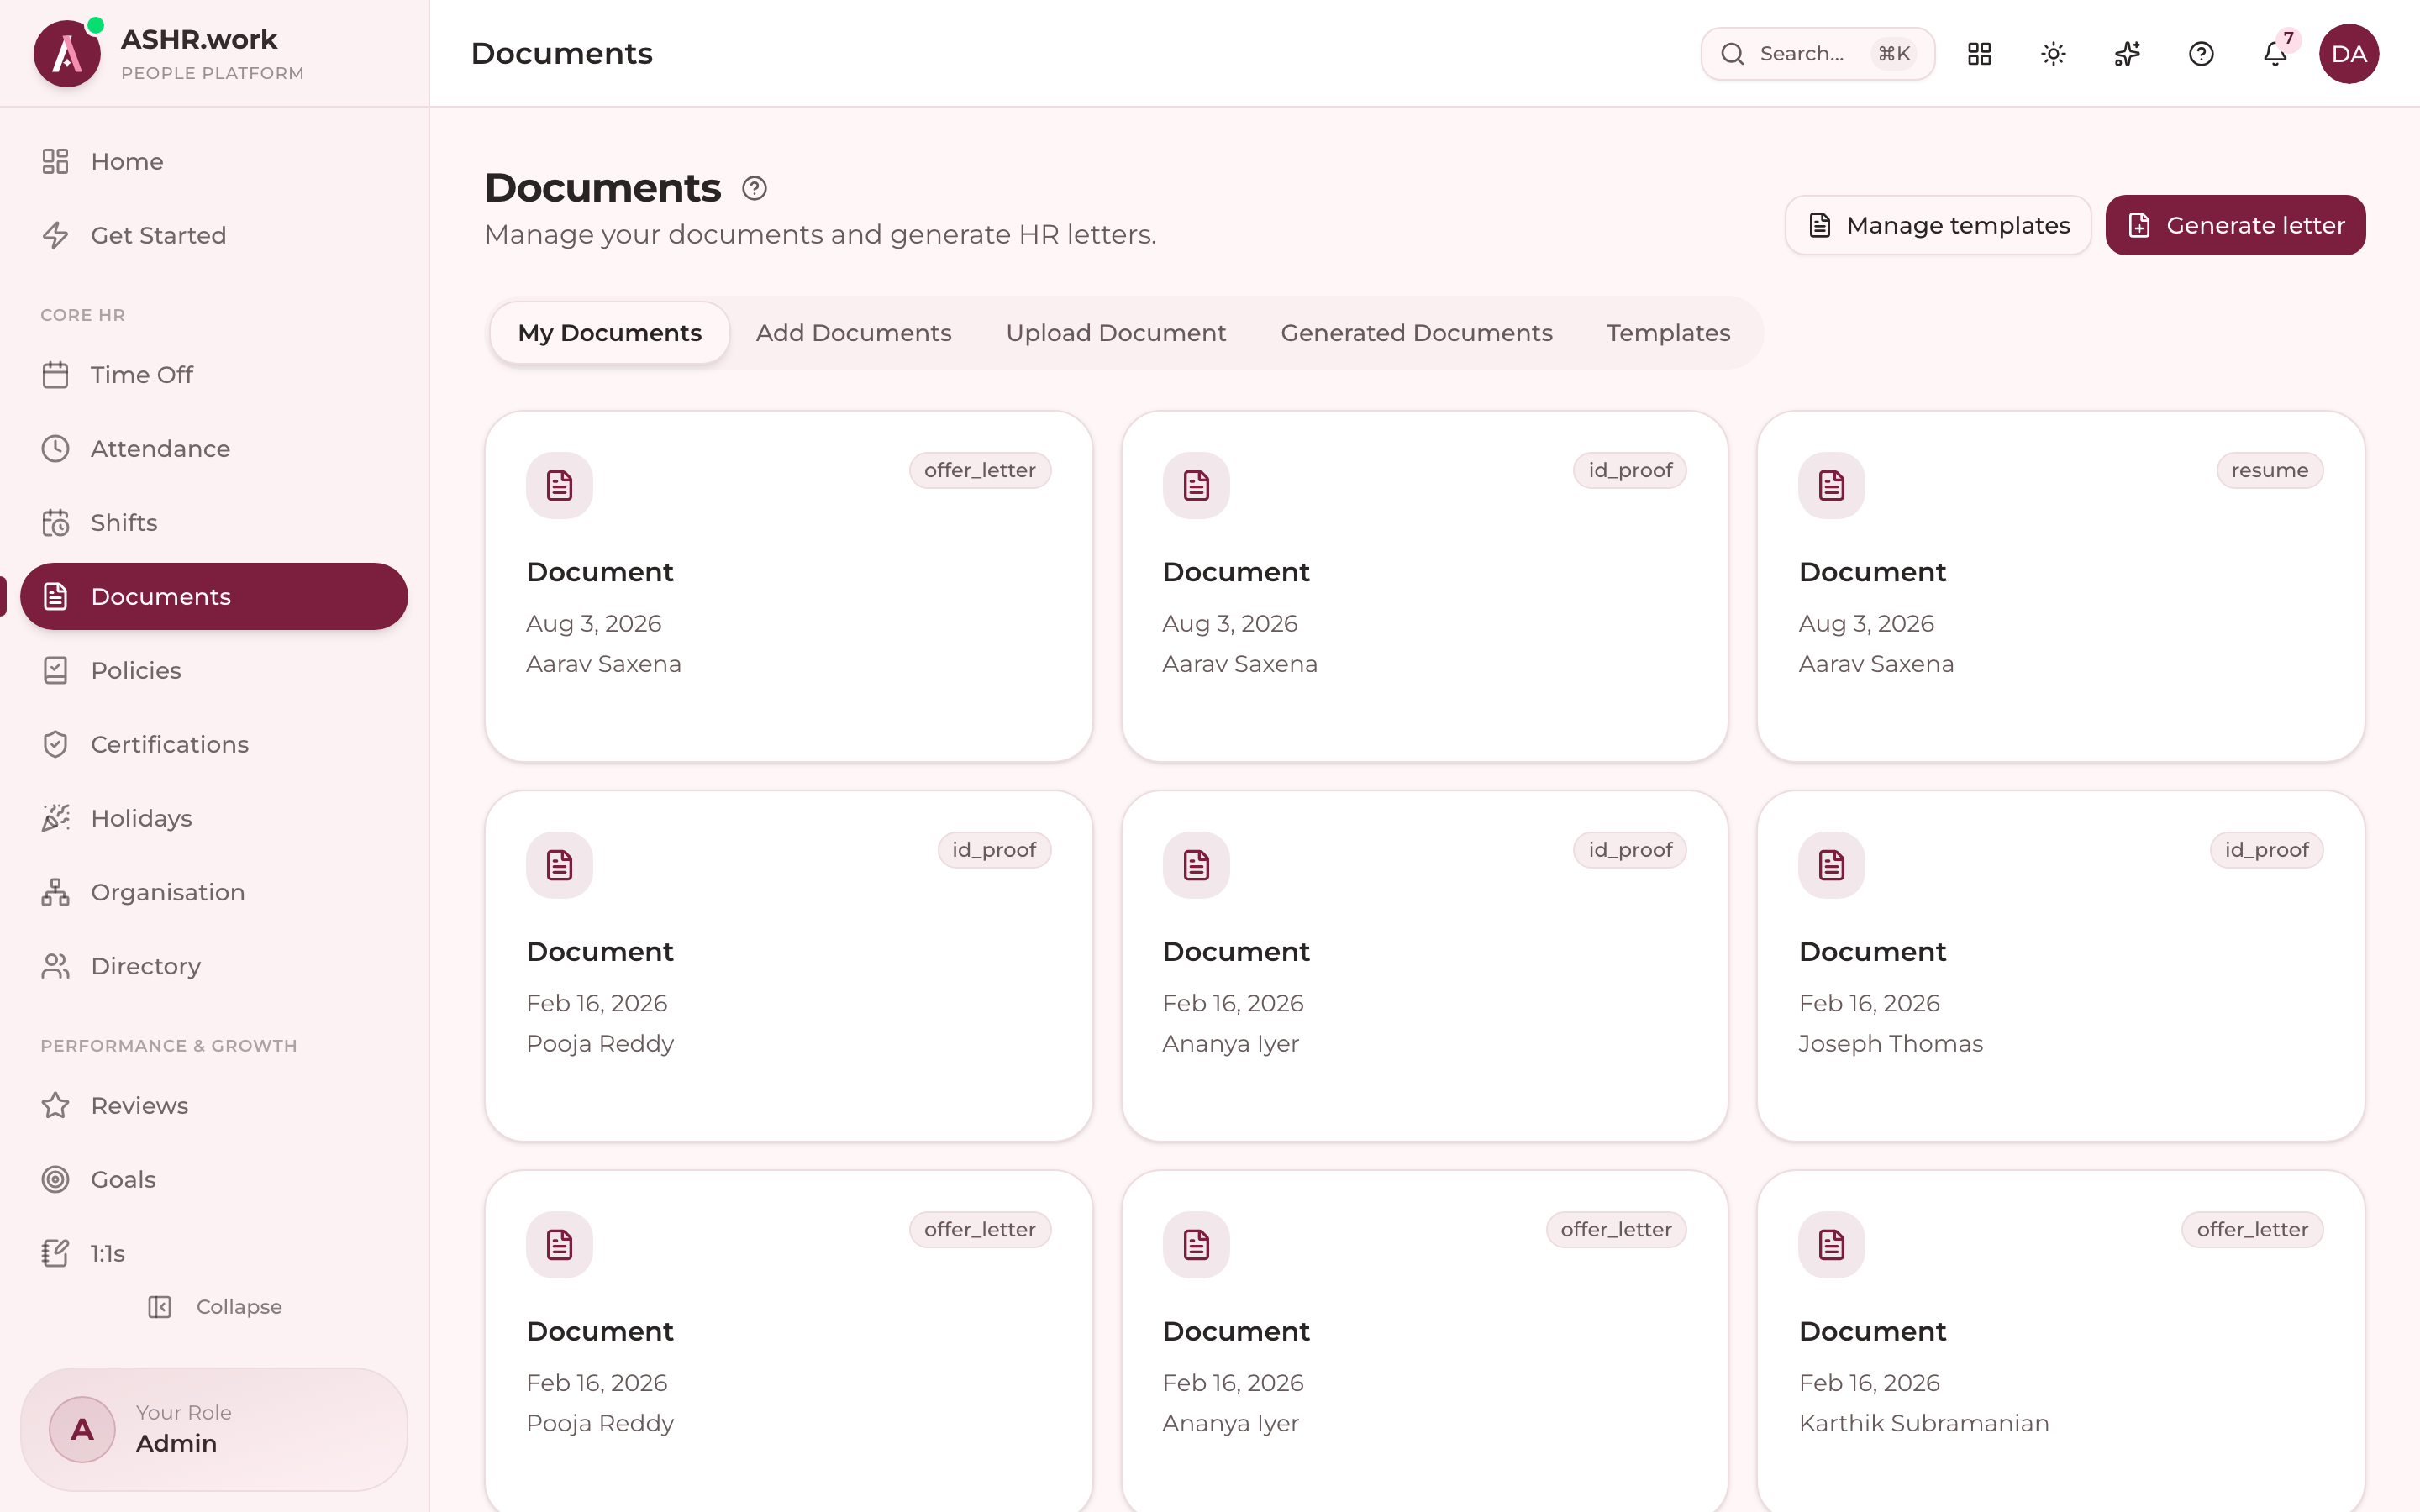Open Organisation page
This screenshot has height=1512, width=2420.
click(x=214, y=893)
